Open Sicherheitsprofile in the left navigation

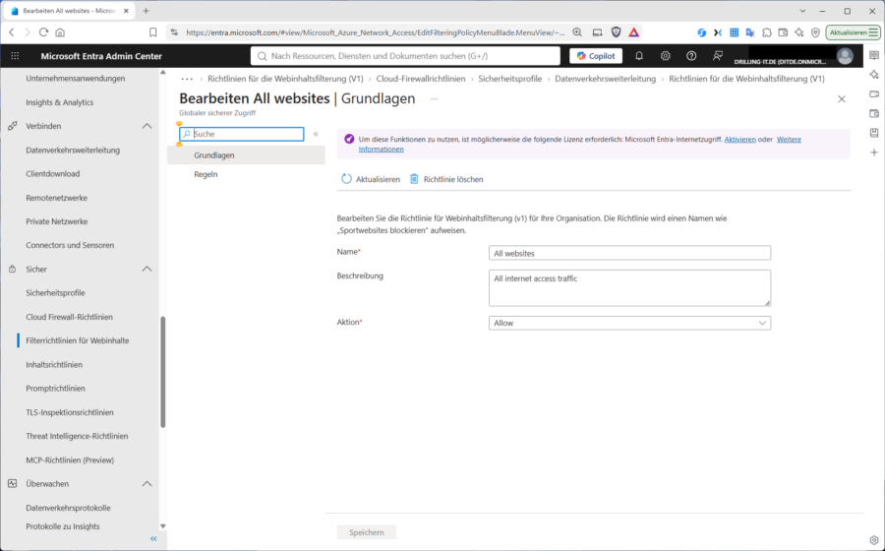(55, 293)
